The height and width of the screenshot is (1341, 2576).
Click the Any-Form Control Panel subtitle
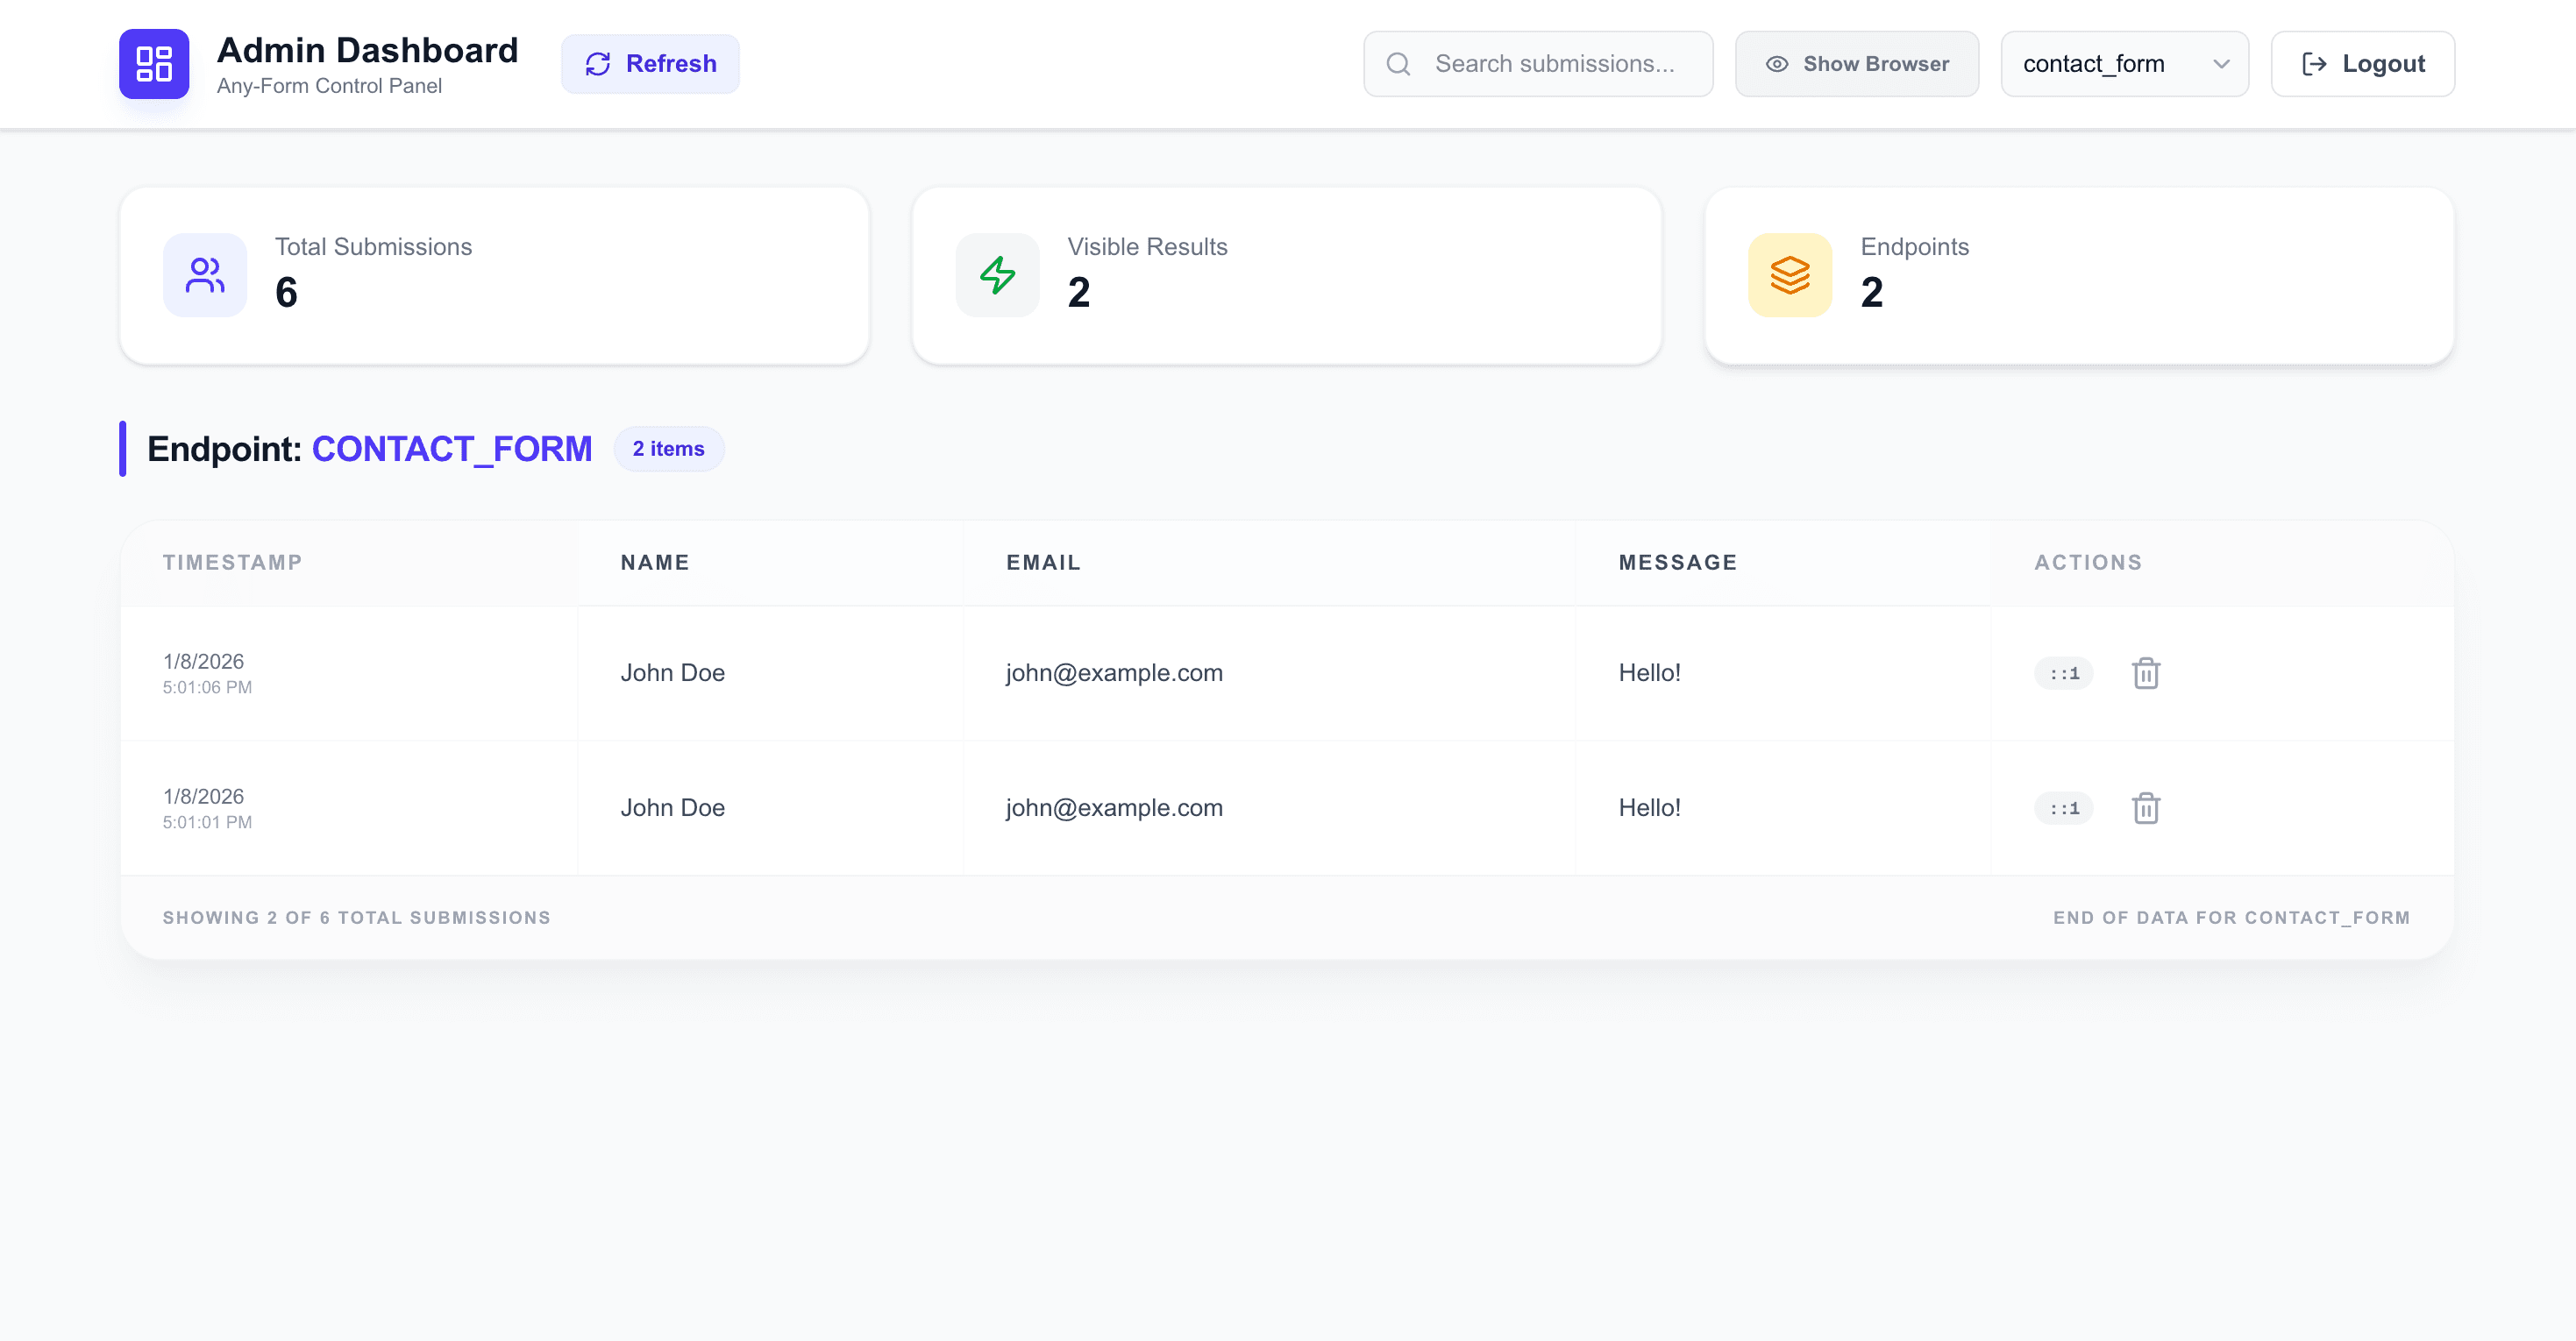click(329, 86)
